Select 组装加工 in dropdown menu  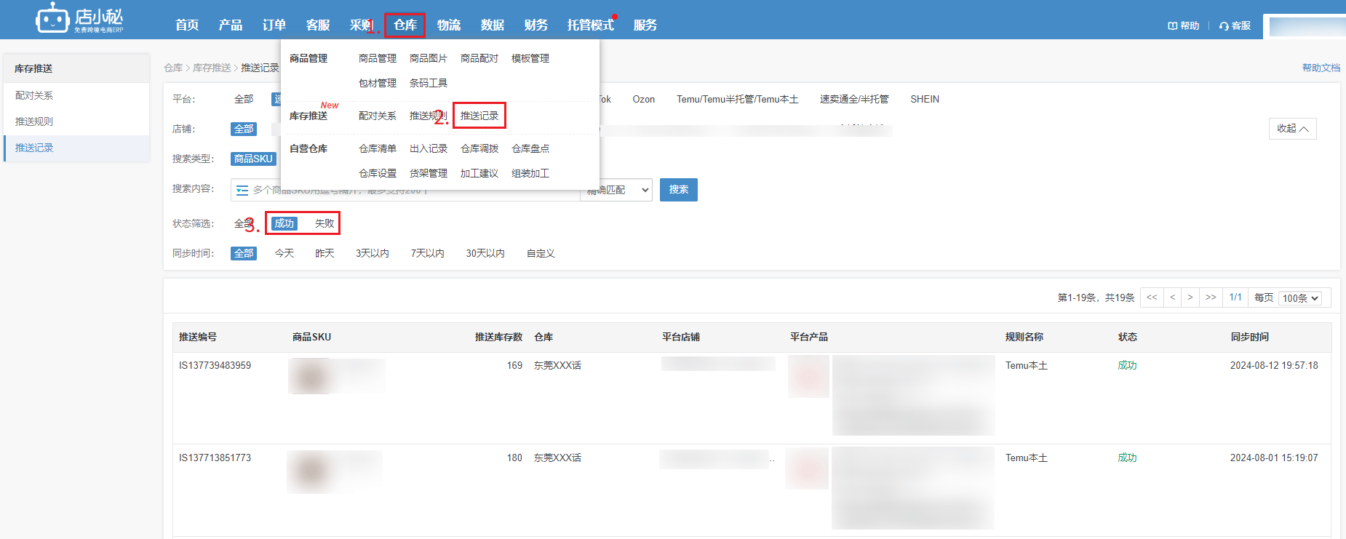pos(530,173)
